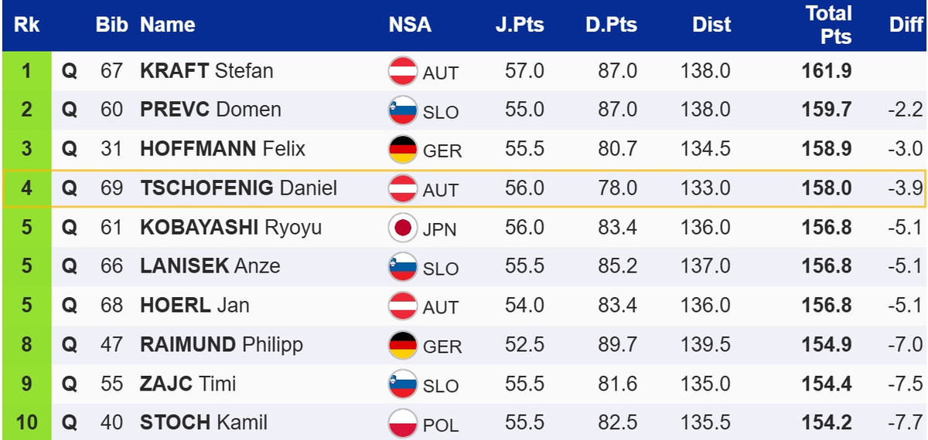Open LANISEK Anze athlete name
928x440 pixels.
pos(210,267)
